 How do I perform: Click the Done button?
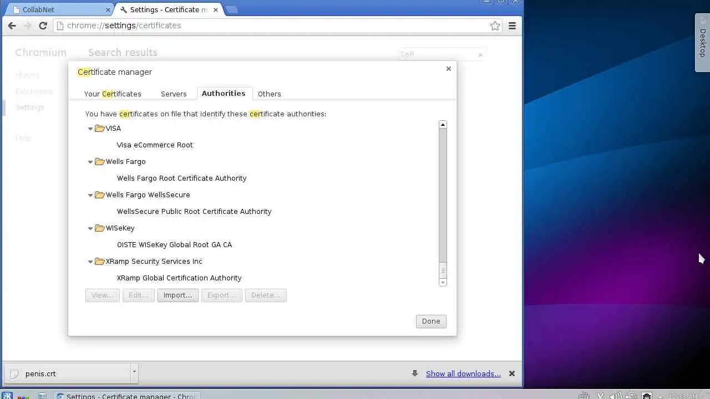click(x=431, y=321)
